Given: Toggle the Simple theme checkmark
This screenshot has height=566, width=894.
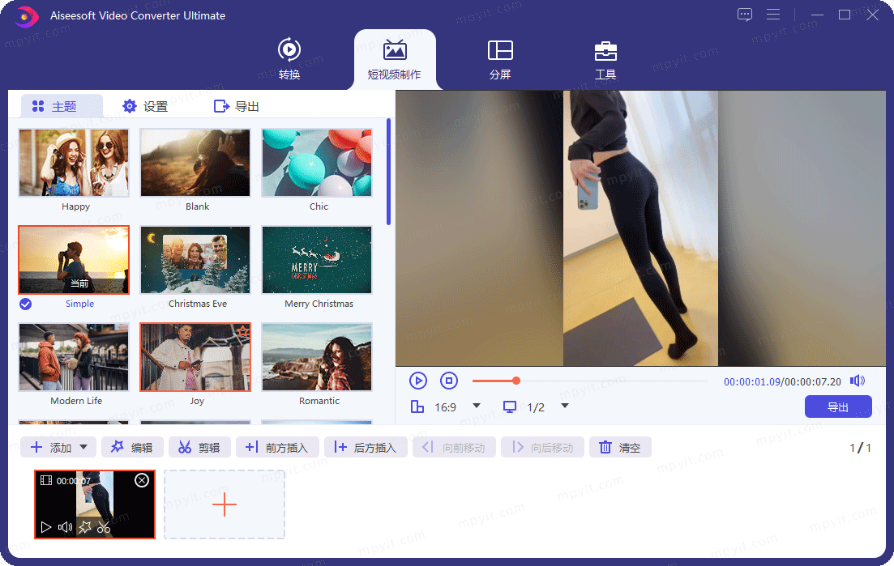Looking at the screenshot, I should (x=26, y=304).
